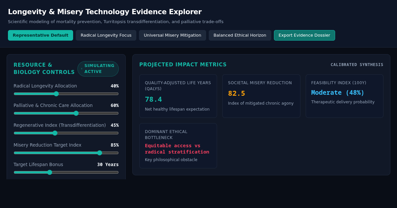Apply the Balanced Ethical Horizon preset

[x=240, y=35]
